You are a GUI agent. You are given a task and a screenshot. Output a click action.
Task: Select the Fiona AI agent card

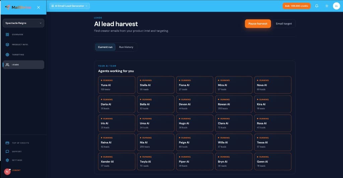[x=195, y=85]
